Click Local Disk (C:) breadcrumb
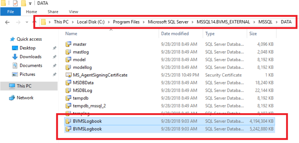The width and height of the screenshot is (299, 143). pyautogui.click(x=91, y=22)
